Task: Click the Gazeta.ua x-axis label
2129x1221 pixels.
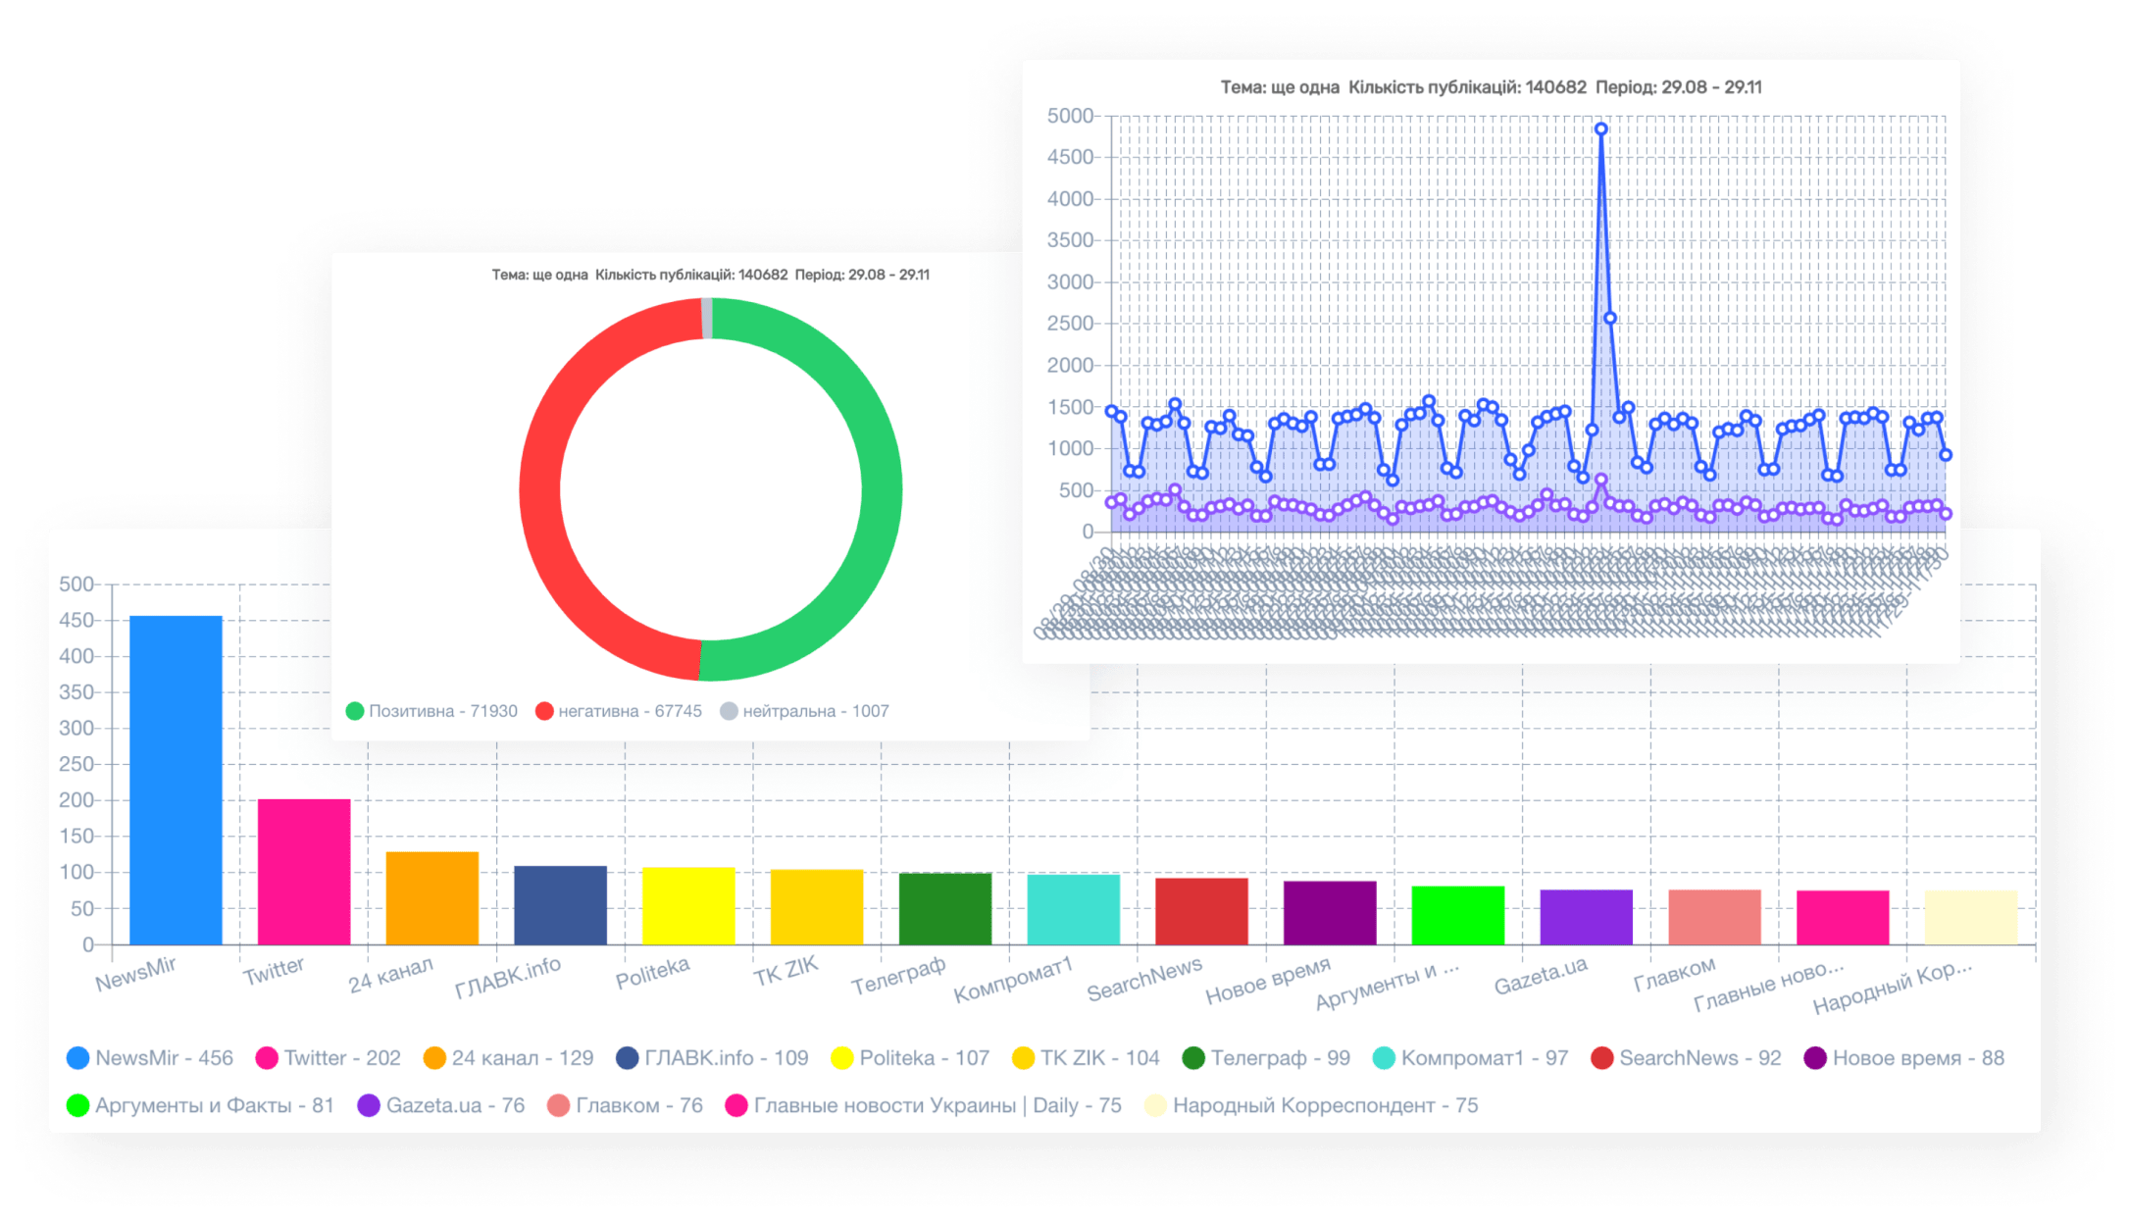Action: (x=1541, y=975)
